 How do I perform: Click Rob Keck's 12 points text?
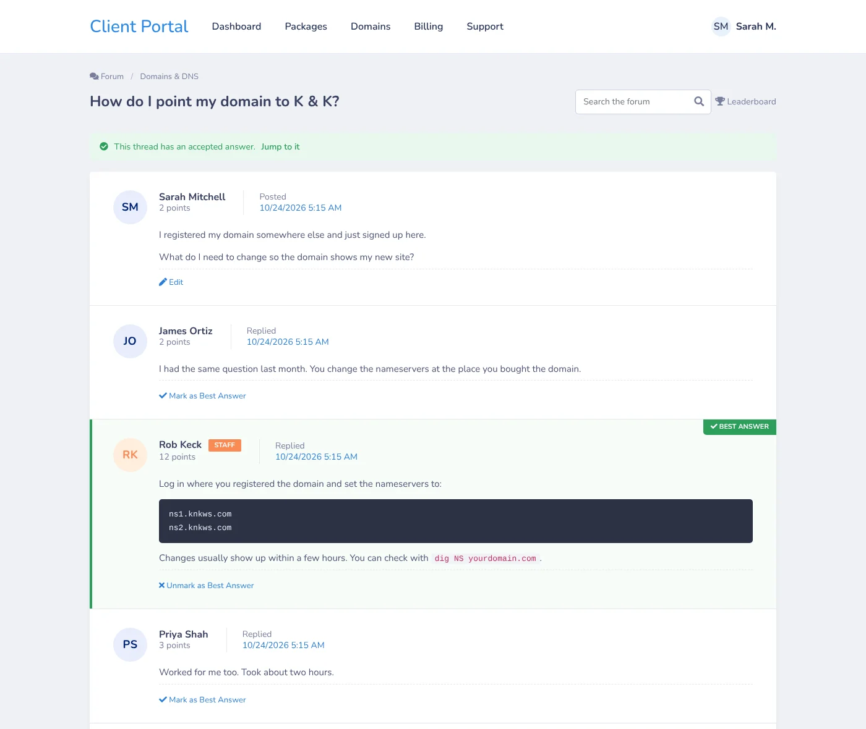[177, 457]
